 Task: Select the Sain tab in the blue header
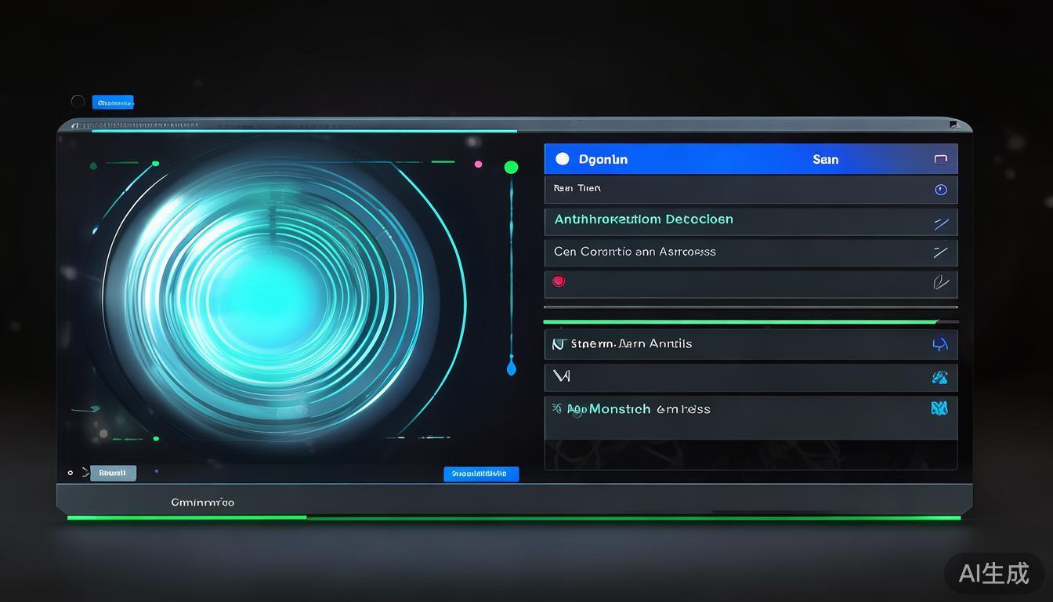click(825, 159)
